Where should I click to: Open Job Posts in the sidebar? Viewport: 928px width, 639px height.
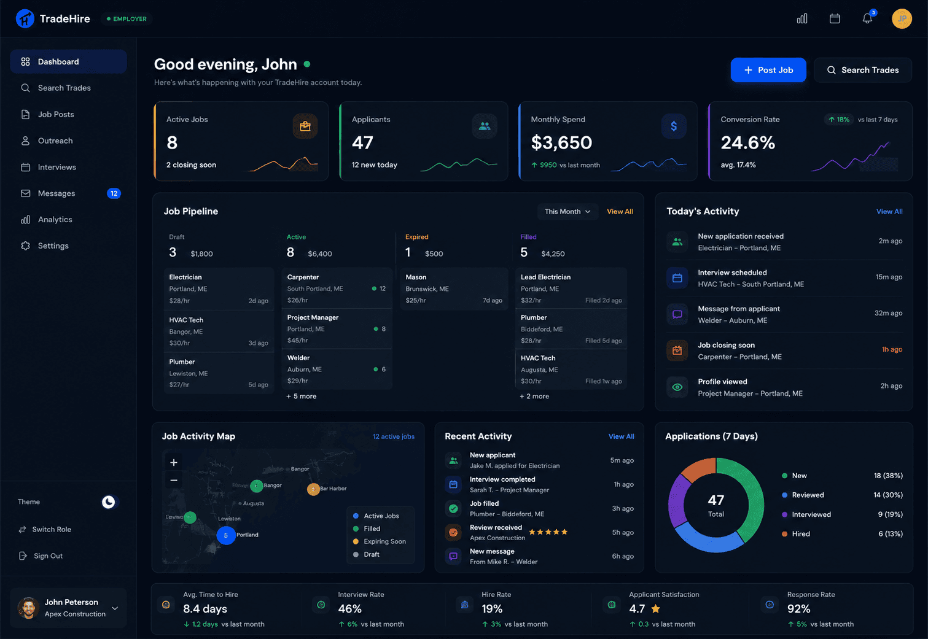68,114
